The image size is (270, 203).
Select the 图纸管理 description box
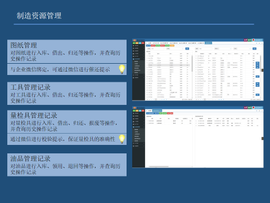pyautogui.click(x=67, y=51)
